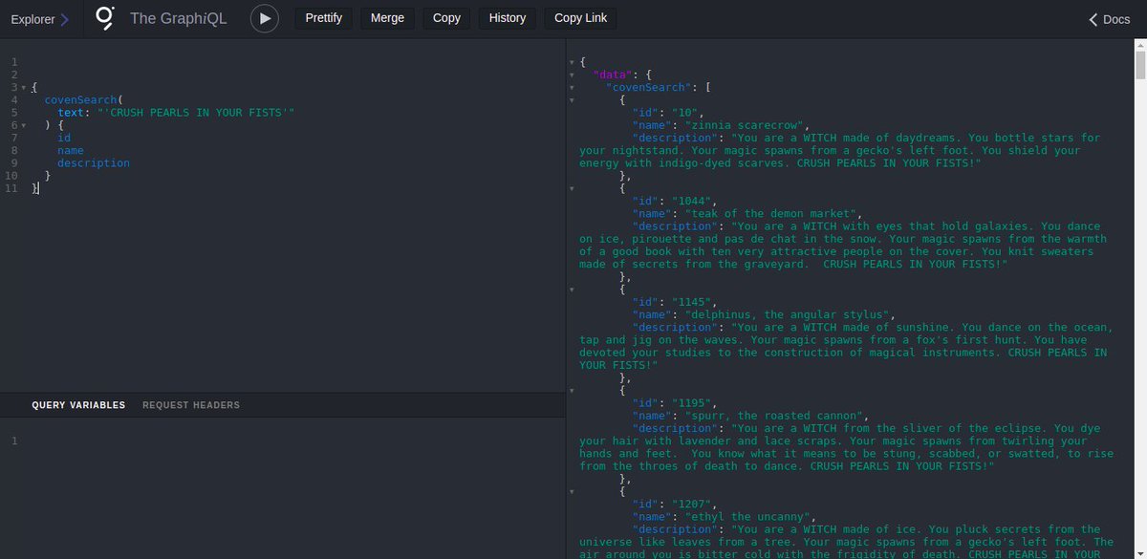Prettify the query
Viewport: 1147px width, 559px height.
tap(324, 18)
